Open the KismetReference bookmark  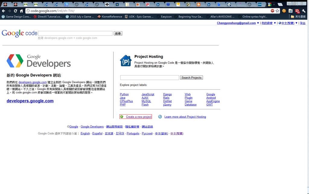(110, 17)
